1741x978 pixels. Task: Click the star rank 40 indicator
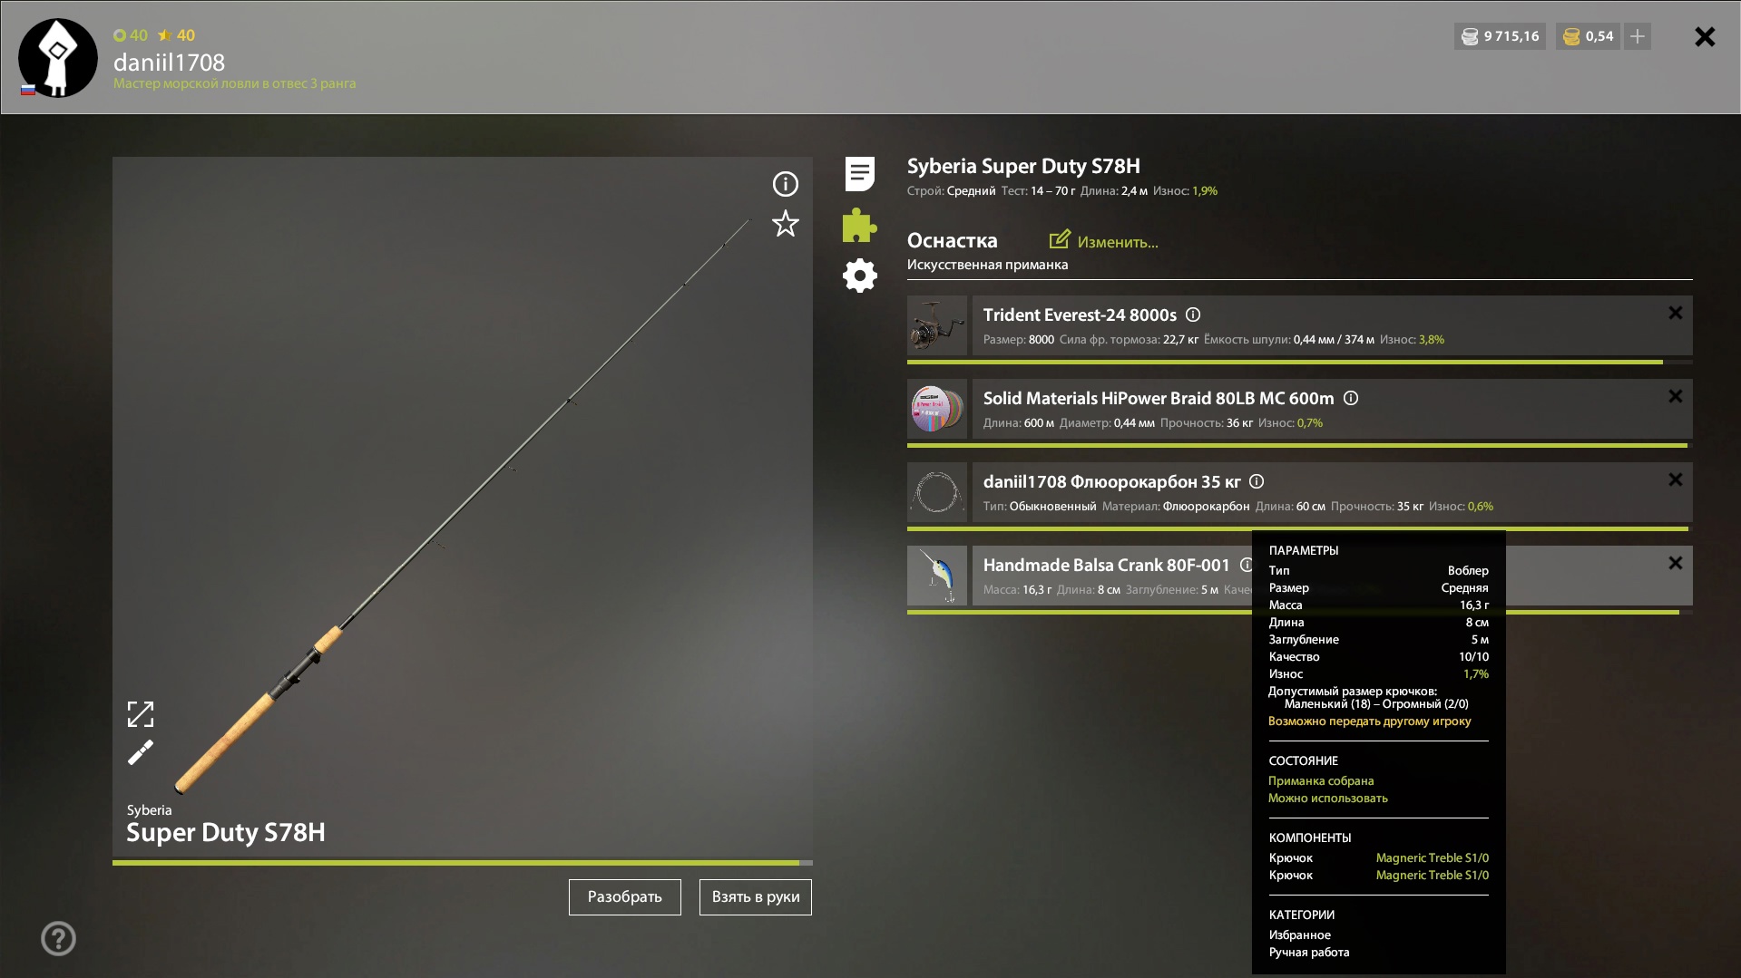pyautogui.click(x=176, y=35)
